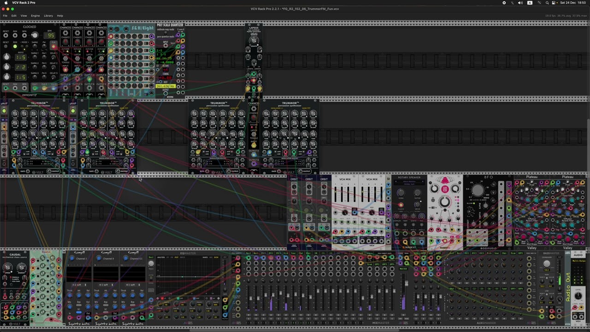Click the Channel G1 knob on Compll
This screenshot has height=332, width=590.
126,258
